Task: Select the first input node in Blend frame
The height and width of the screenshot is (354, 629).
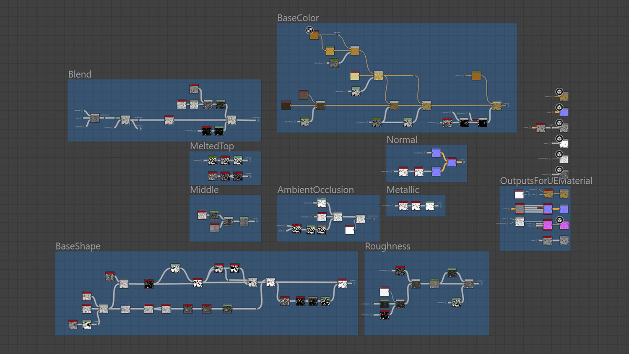Action: [x=95, y=118]
